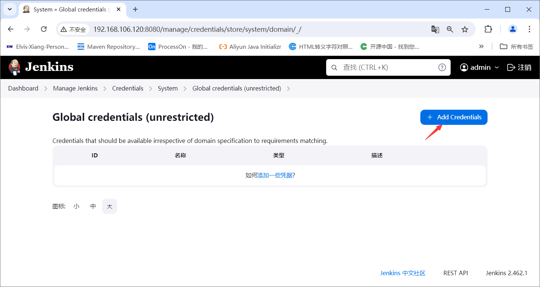
Task: Expand chevron after Global credentials breadcrumb
Action: (x=288, y=89)
